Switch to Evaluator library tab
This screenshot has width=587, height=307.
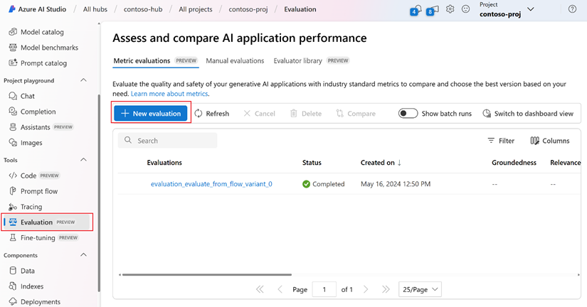[x=311, y=60]
